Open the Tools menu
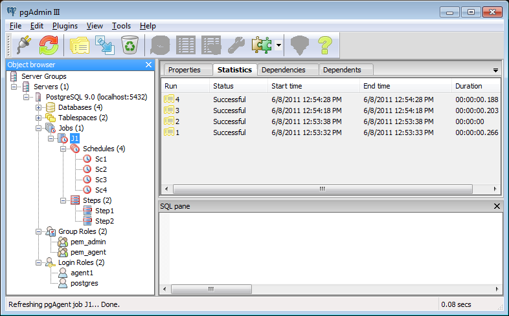The height and width of the screenshot is (316, 509). point(121,26)
